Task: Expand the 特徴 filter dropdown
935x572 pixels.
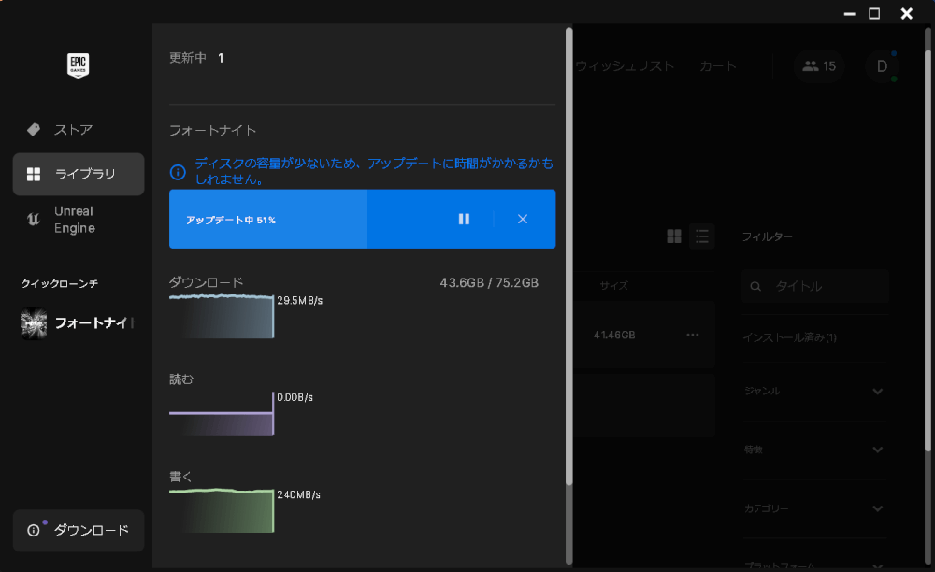Action: pyautogui.click(x=814, y=450)
